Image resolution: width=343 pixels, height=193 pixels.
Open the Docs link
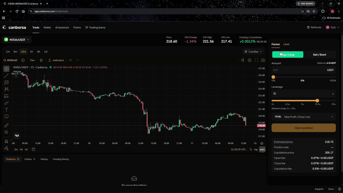(x=331, y=189)
